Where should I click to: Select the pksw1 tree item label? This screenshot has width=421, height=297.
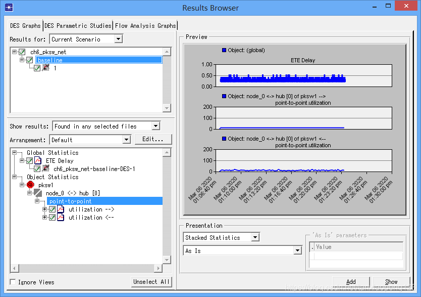click(x=45, y=185)
